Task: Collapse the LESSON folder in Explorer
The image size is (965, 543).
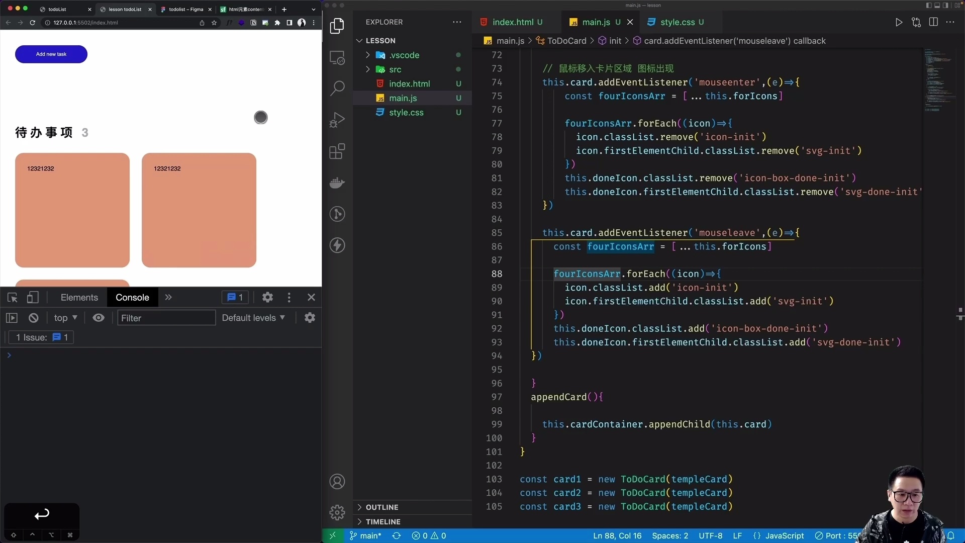Action: (x=360, y=41)
